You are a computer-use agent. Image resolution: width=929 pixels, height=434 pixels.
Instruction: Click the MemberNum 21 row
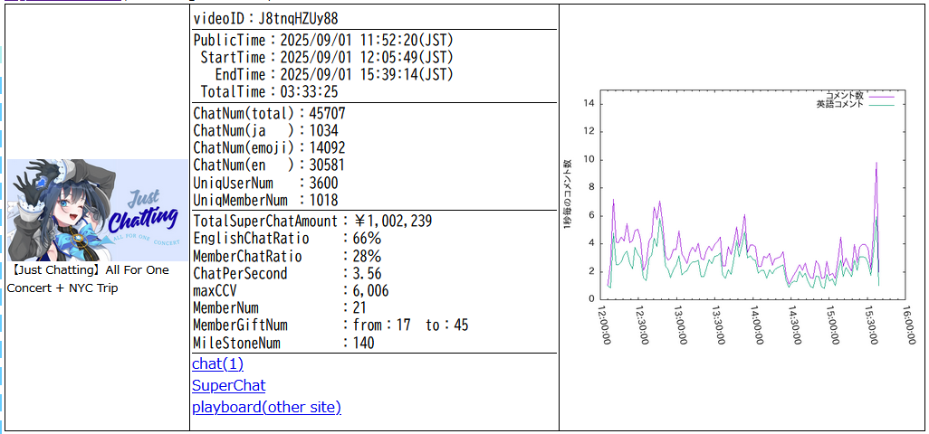pyautogui.click(x=281, y=308)
